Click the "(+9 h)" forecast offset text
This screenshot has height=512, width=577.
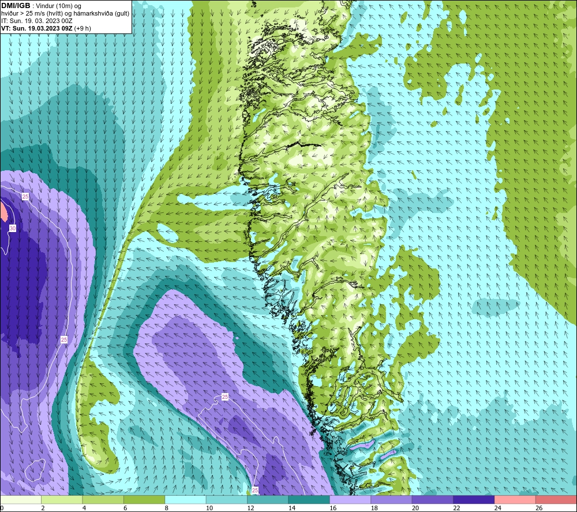83,28
